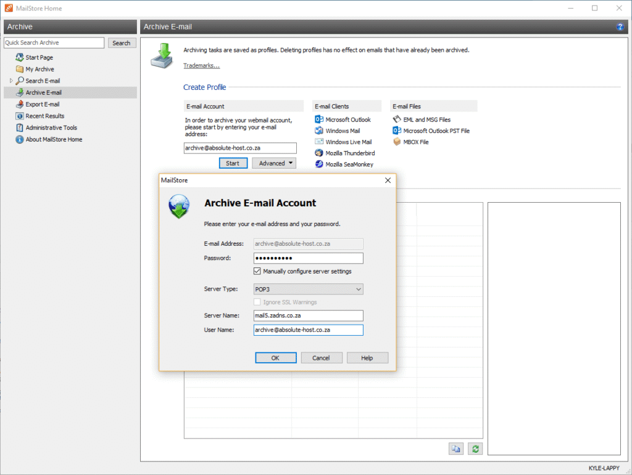
Task: Expand the Search E-mail tree node
Action: (x=11, y=81)
